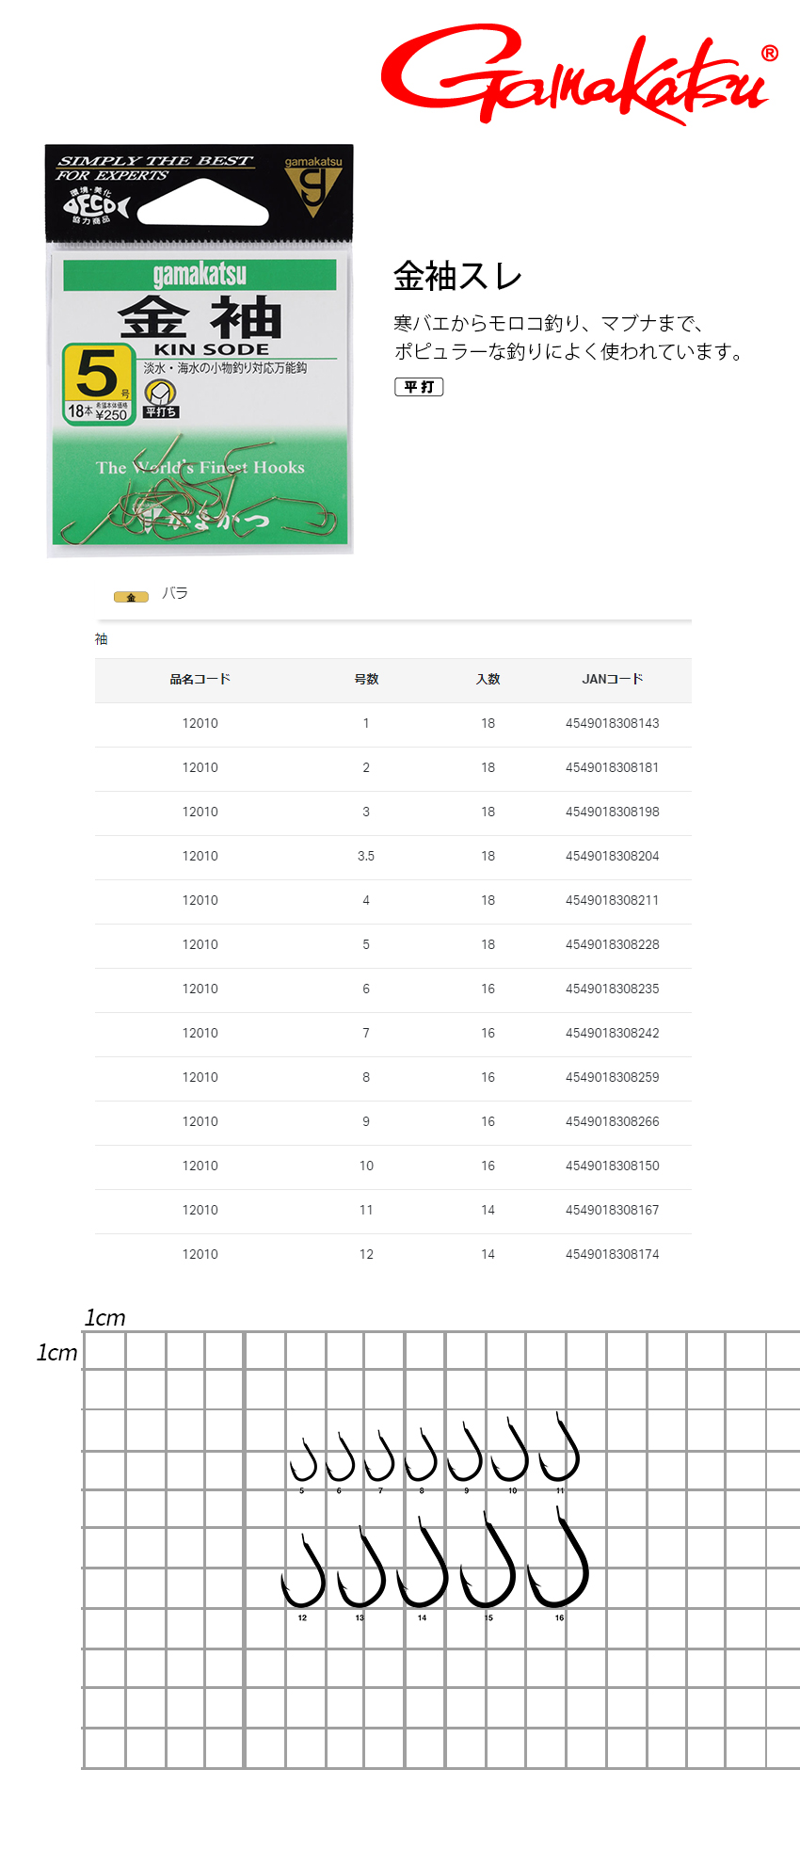This screenshot has width=800, height=1866.
Task: Click the 金袖スレ product title
Action: click(x=457, y=276)
